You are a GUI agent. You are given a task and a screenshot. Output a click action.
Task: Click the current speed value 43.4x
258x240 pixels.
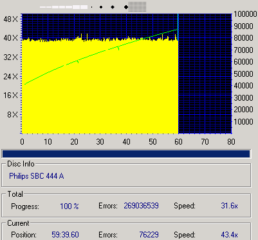(229, 235)
